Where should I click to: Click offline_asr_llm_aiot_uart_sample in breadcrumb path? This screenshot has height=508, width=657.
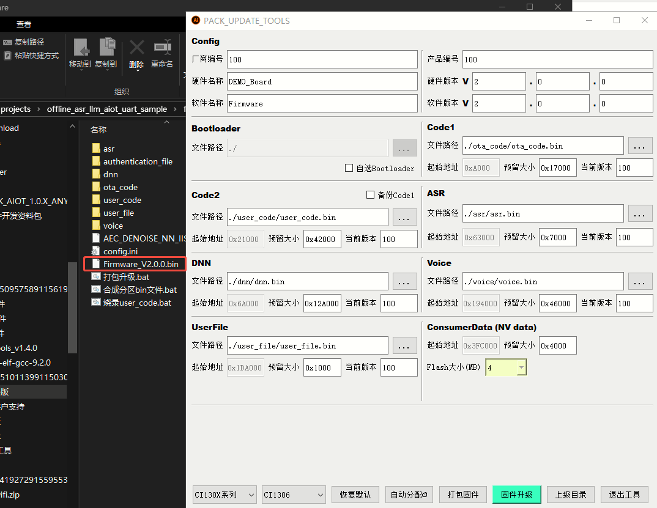click(107, 109)
